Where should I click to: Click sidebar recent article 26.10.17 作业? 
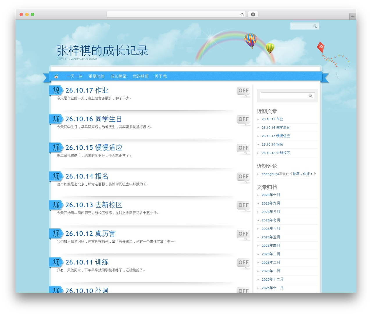pos(272,119)
